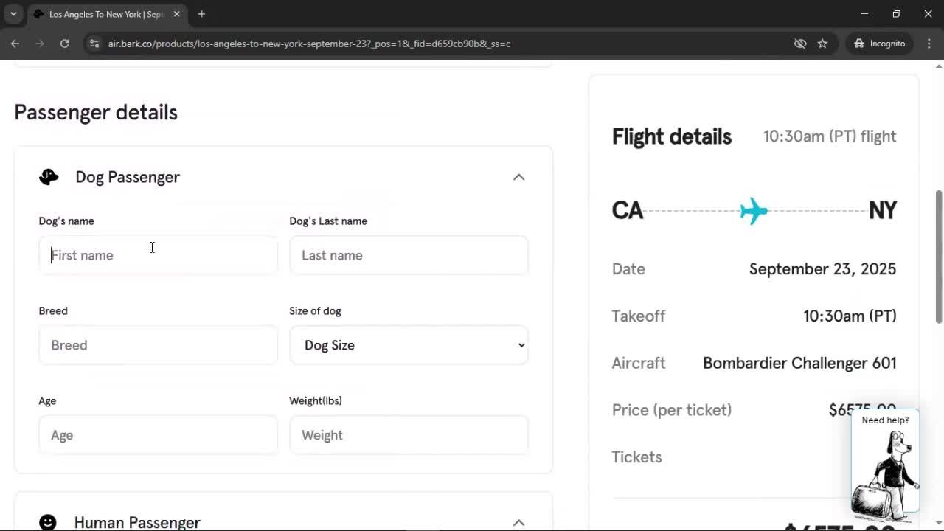Open site information icon in address bar
Screen dimensions: 944x531
[94, 44]
